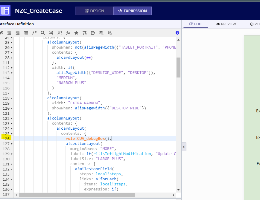260x200 pixels.
Task: Switch to DESIGN mode
Action: (94, 11)
